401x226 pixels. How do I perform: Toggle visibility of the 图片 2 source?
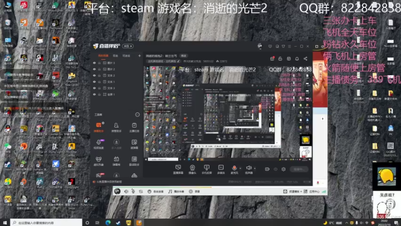tap(94, 69)
